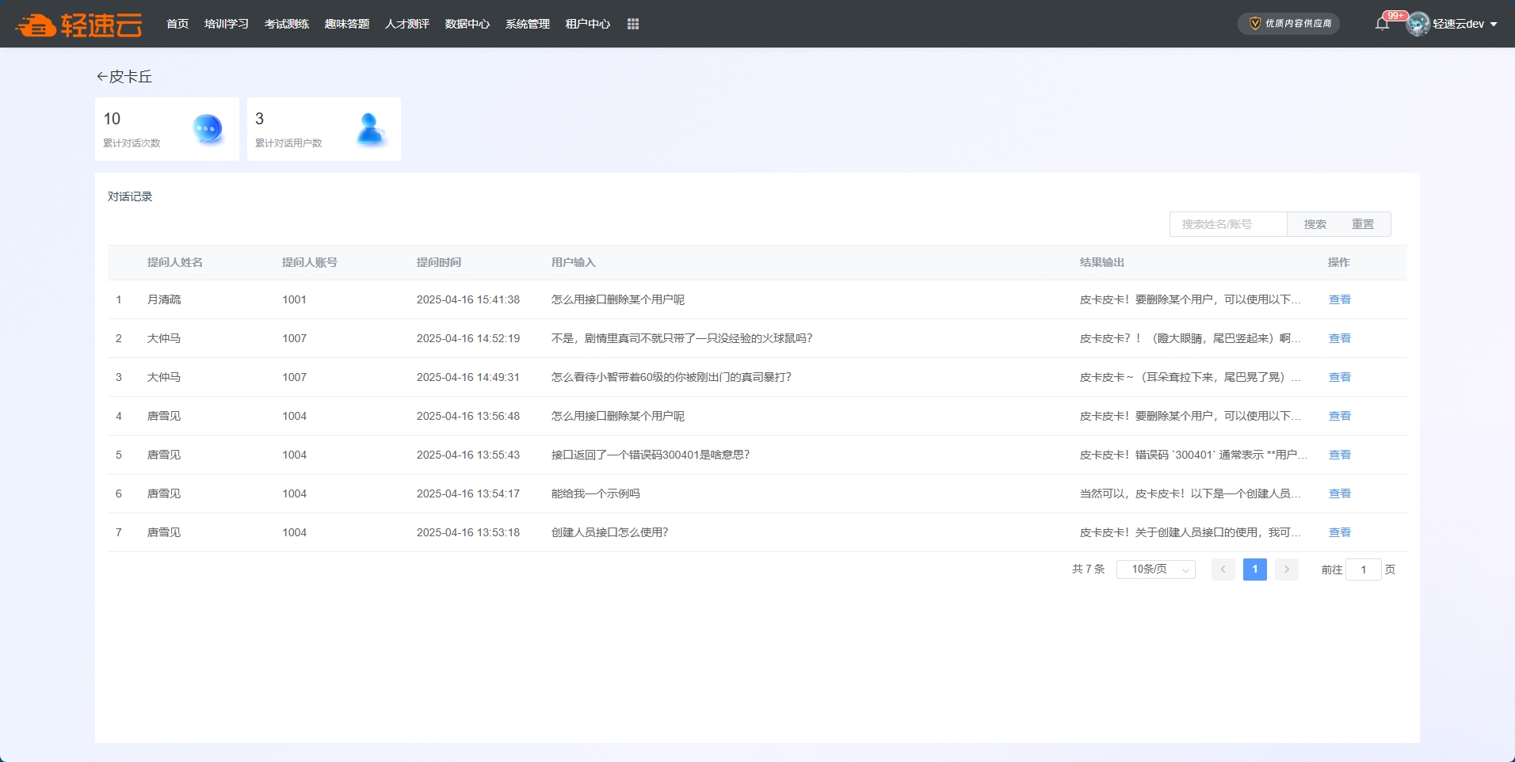Open the 数据中心 menu
This screenshot has height=762, width=1515.
(x=467, y=24)
